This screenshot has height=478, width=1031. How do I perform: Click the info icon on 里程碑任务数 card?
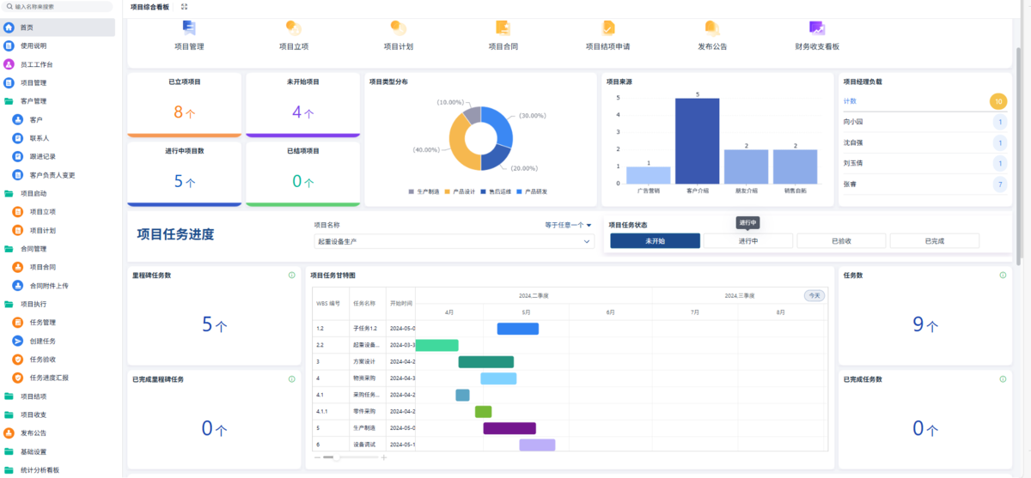pos(292,275)
